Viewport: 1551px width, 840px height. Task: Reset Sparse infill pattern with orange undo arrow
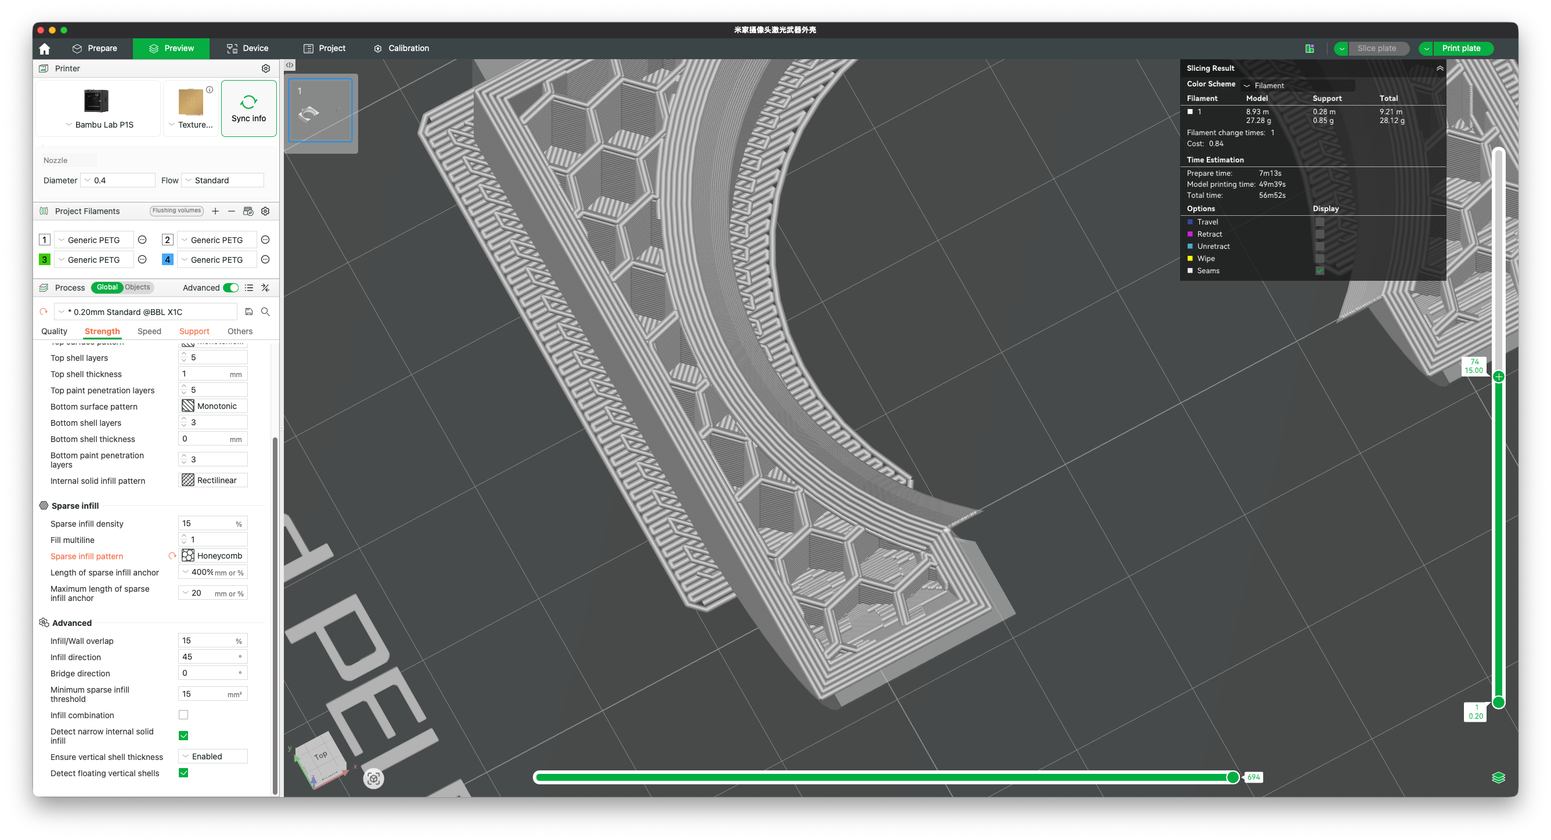(x=172, y=556)
